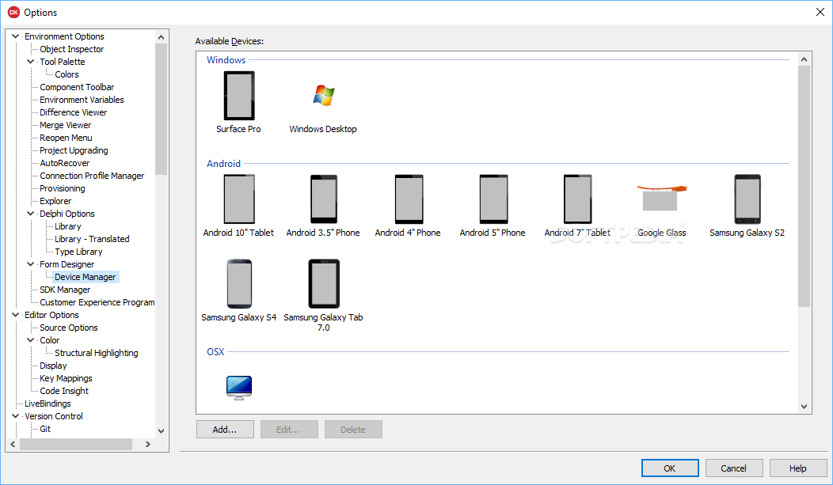Click the Edit... button
Viewport: 833px width, 485px height.
coord(289,430)
